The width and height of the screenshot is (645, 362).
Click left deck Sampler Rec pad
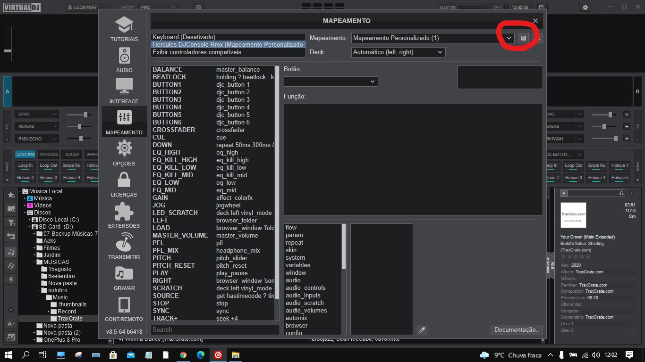click(x=72, y=165)
